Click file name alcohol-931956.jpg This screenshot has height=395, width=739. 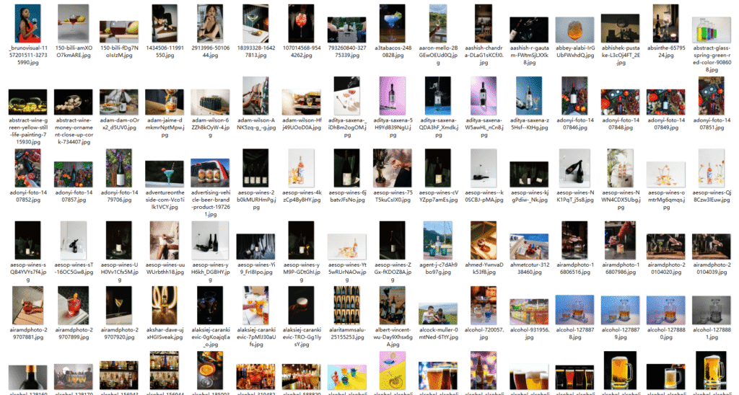[529, 334]
